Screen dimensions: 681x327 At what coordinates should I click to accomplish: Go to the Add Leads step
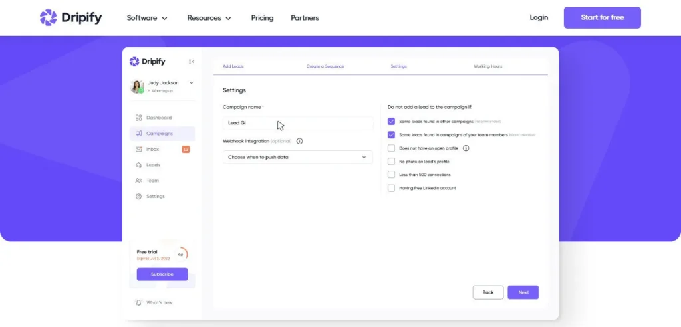point(233,66)
